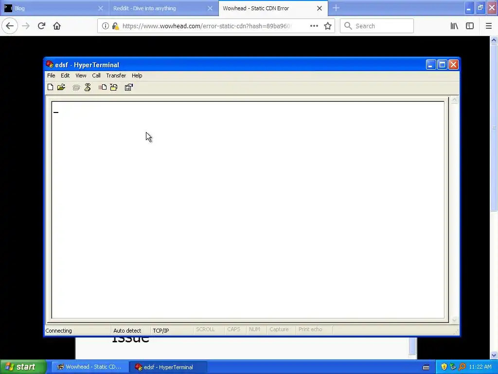Click the orange magnifier tray icon
This screenshot has height=374, width=498.
point(462,367)
